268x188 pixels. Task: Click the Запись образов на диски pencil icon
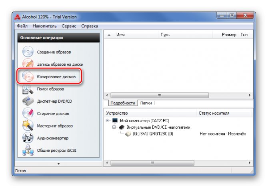[28, 63]
